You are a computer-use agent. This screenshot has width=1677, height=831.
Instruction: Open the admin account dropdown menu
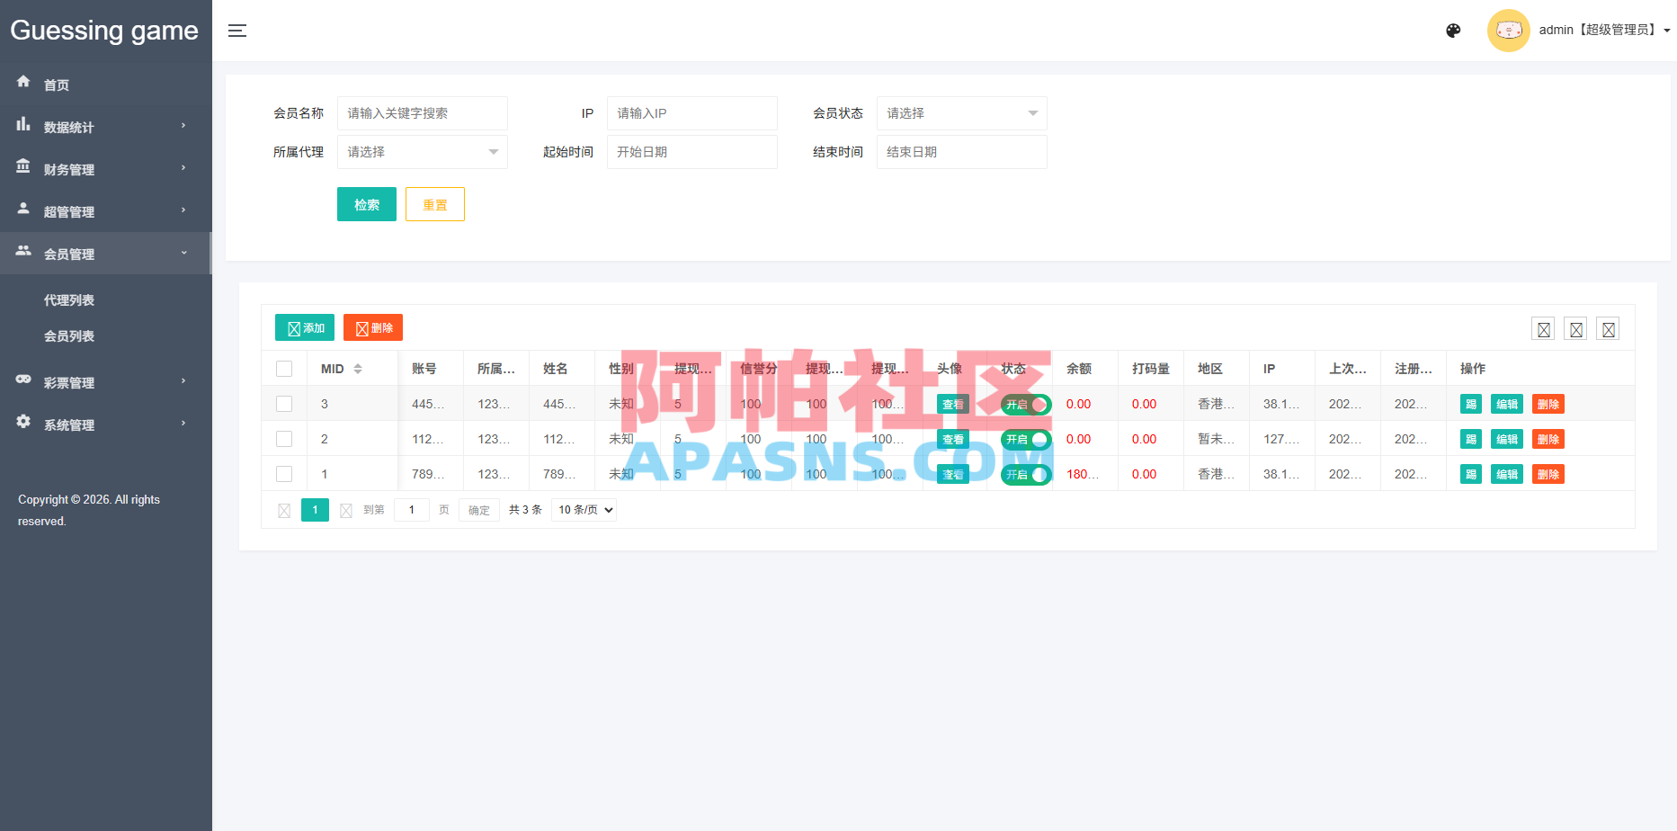pos(1604,30)
